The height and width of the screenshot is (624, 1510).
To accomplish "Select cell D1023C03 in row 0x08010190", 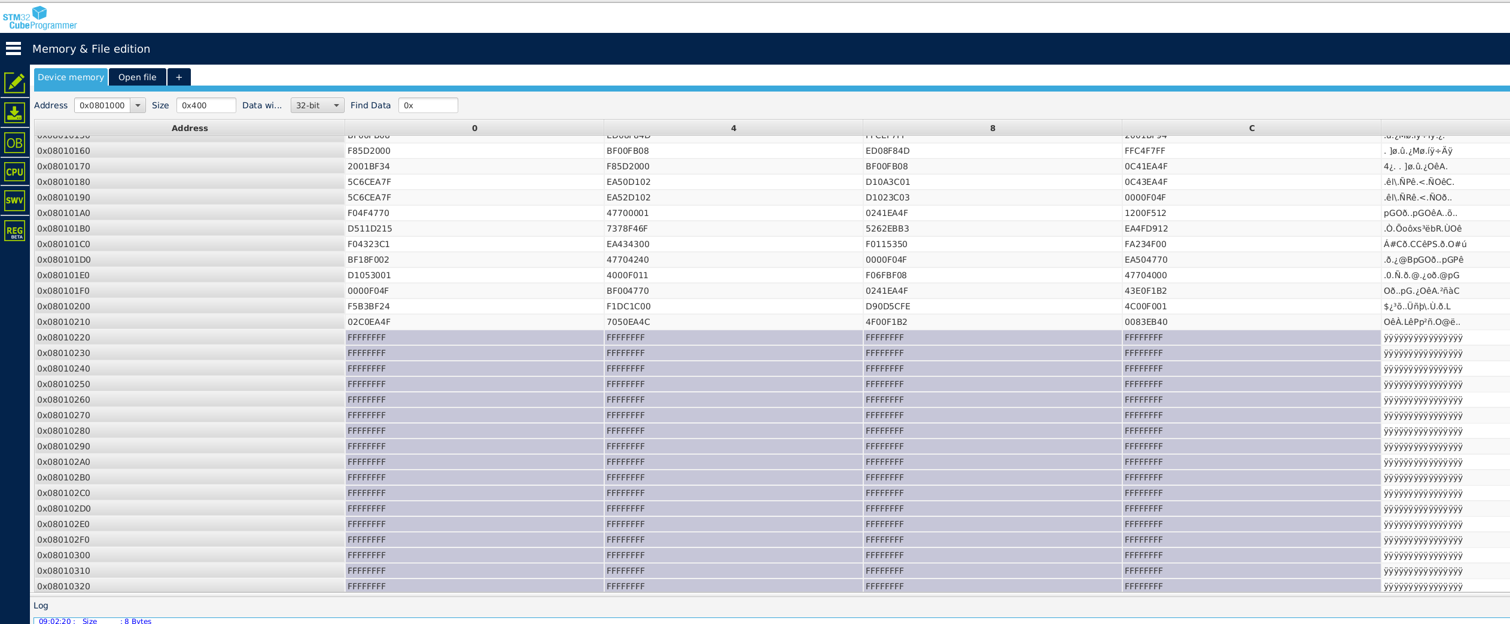I will click(993, 197).
